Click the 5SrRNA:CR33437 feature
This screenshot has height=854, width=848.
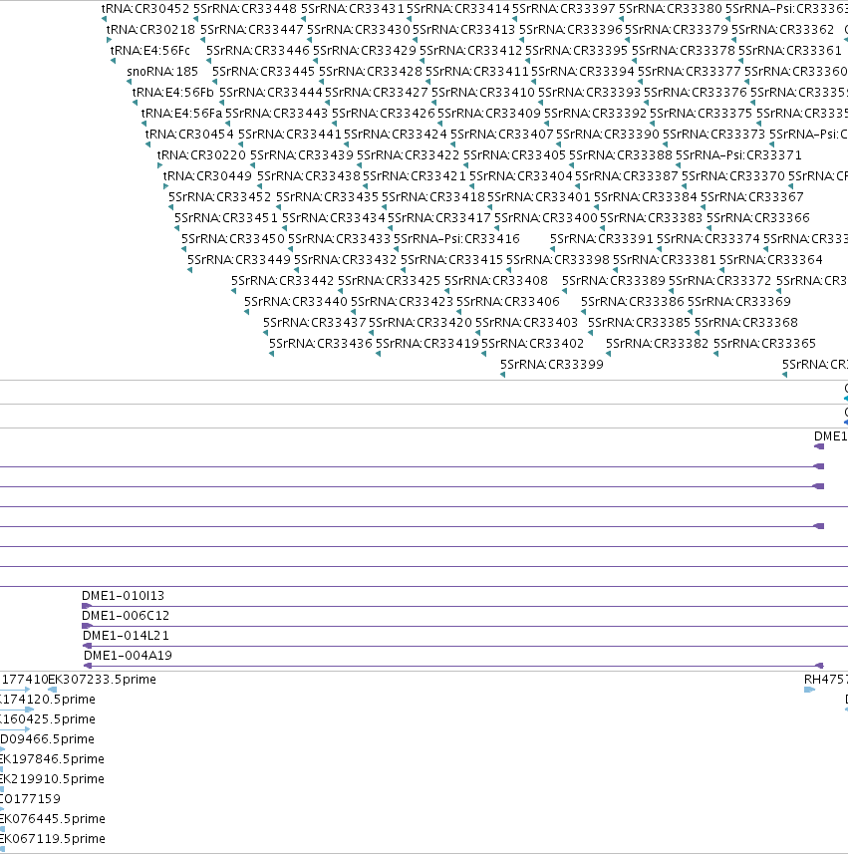coord(315,323)
